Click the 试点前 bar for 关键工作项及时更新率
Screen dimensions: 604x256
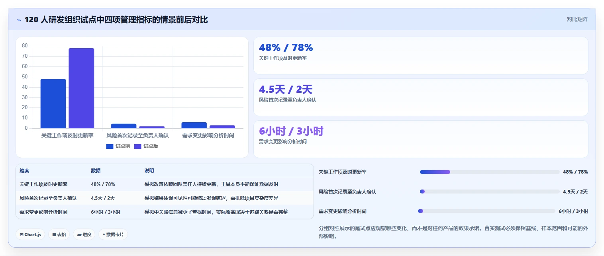click(53, 104)
